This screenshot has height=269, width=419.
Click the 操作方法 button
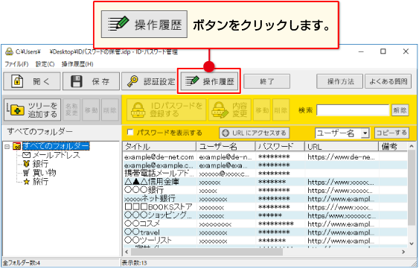[x=339, y=81]
